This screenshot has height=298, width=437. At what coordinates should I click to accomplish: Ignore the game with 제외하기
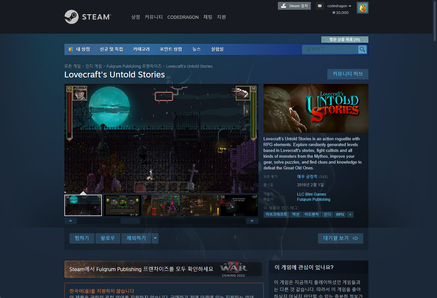pyautogui.click(x=136, y=238)
